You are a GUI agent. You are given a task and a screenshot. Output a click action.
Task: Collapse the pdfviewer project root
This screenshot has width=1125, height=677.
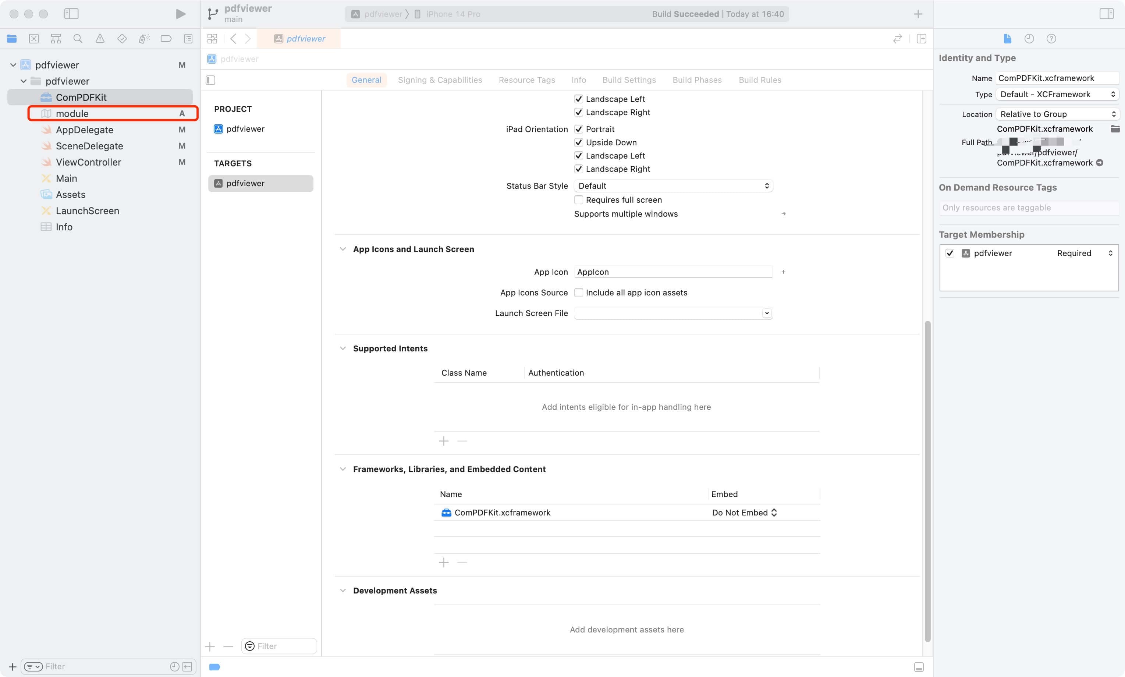coord(13,65)
